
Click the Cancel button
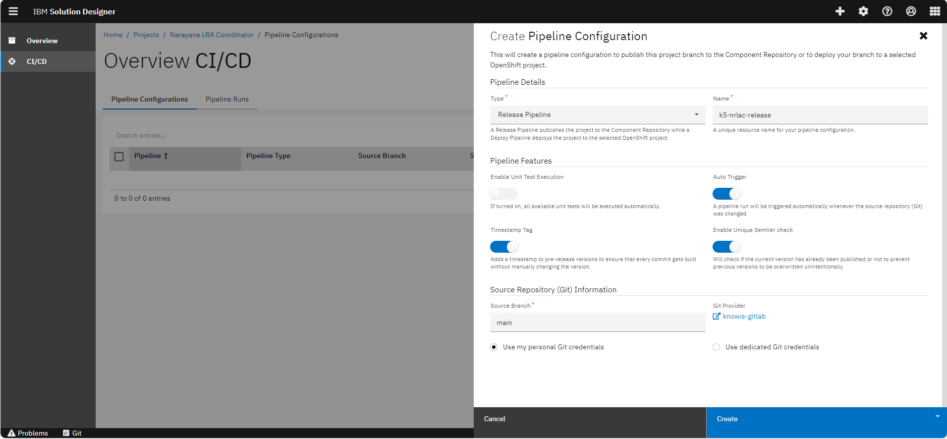590,423
